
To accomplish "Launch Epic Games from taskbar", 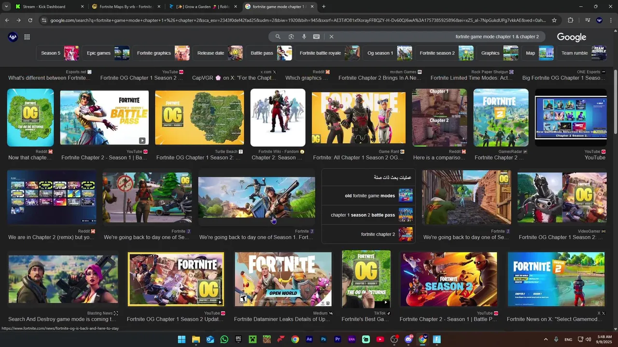I will pos(239,339).
